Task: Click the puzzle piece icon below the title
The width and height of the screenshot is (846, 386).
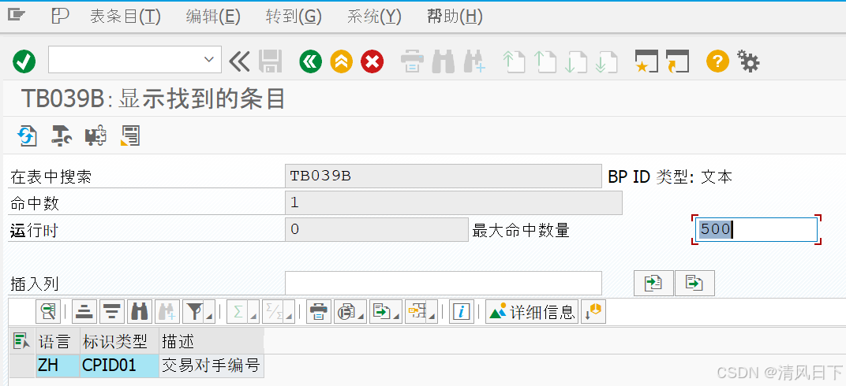Action: 95,135
